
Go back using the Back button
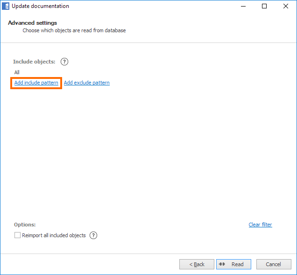coord(197,264)
